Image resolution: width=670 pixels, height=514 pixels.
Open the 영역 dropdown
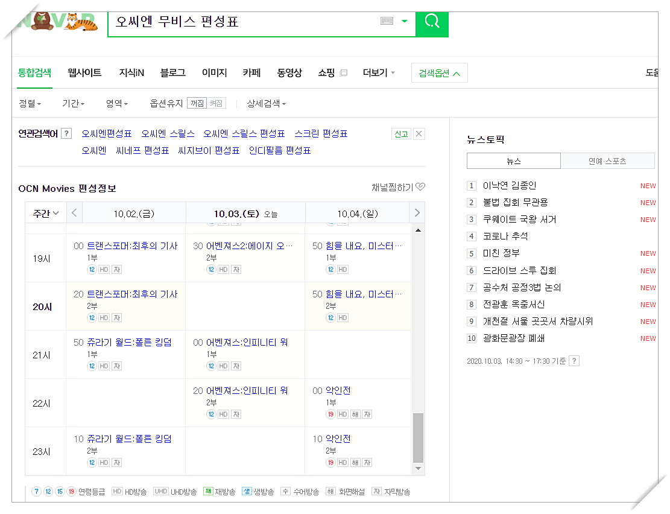(x=116, y=104)
